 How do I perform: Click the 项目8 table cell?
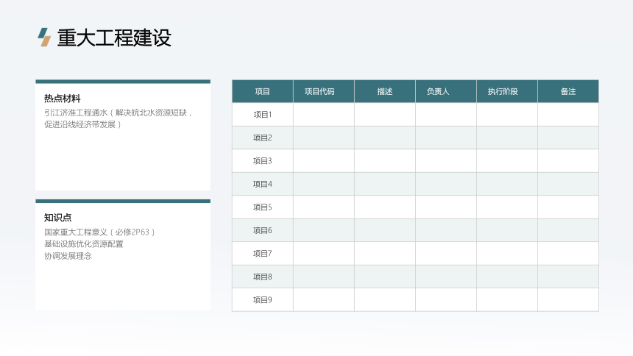(263, 277)
